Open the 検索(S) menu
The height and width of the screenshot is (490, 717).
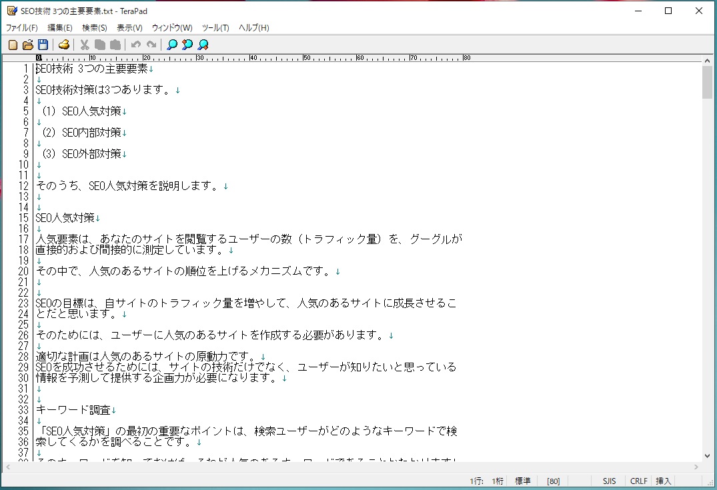tap(95, 28)
